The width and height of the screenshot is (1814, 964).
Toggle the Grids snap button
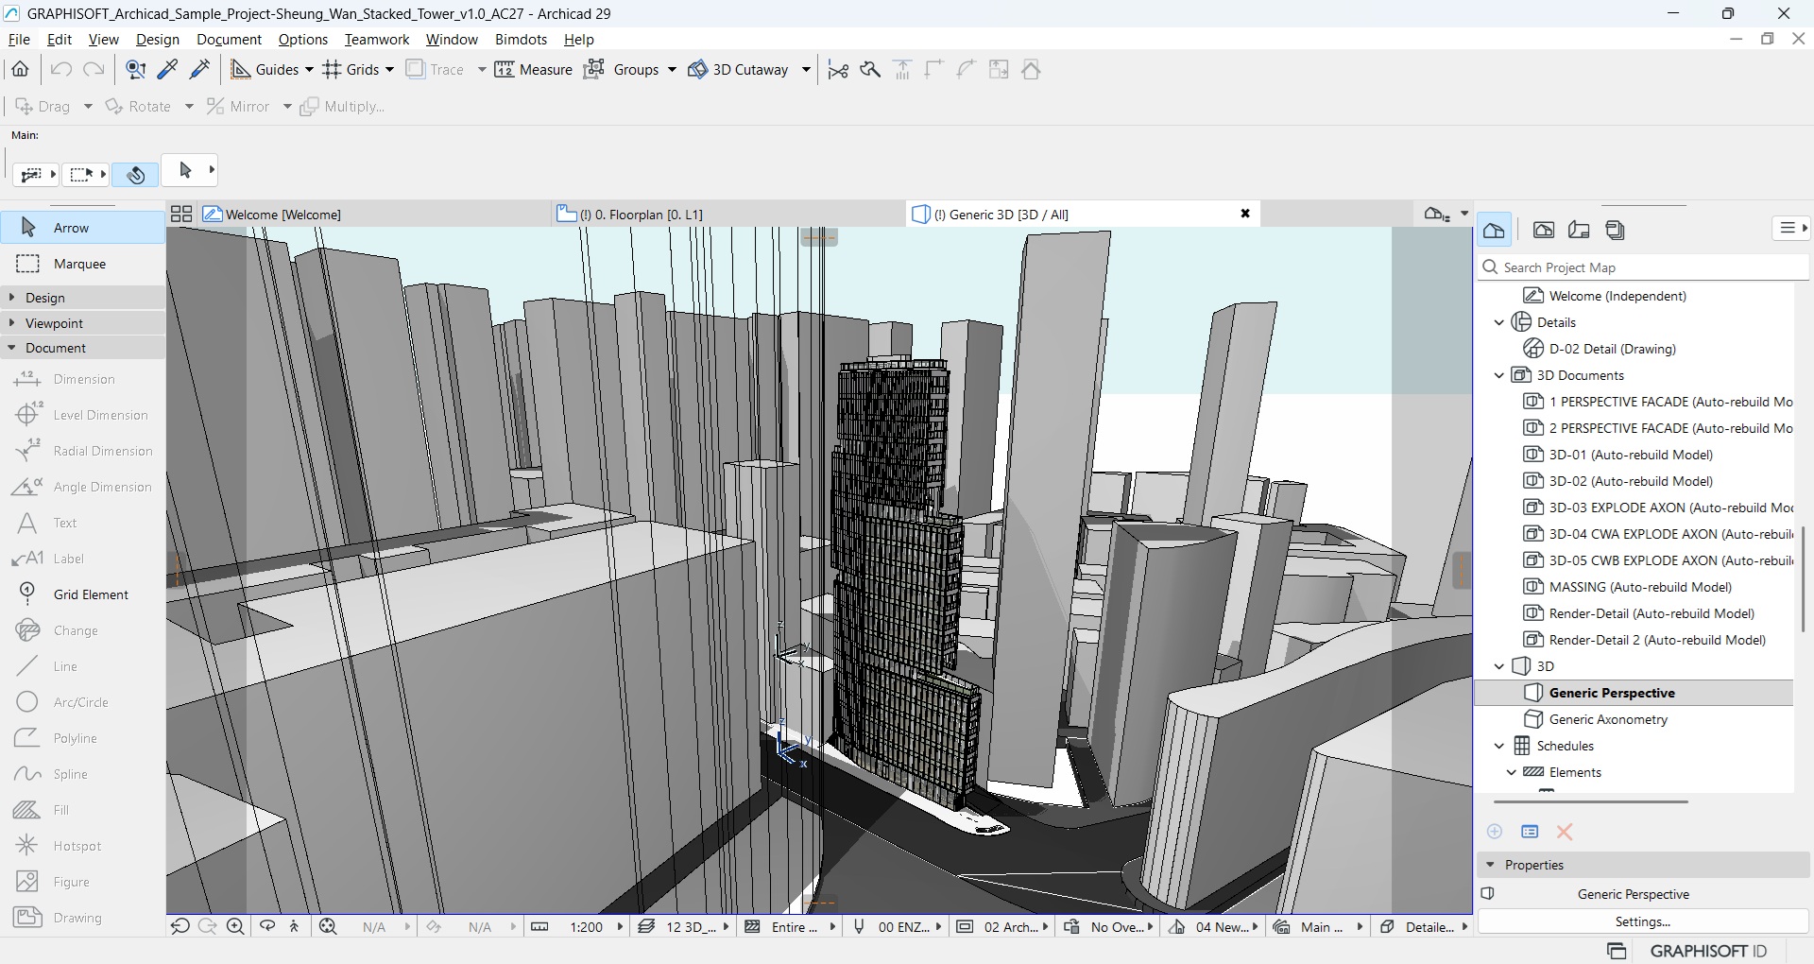click(x=351, y=69)
